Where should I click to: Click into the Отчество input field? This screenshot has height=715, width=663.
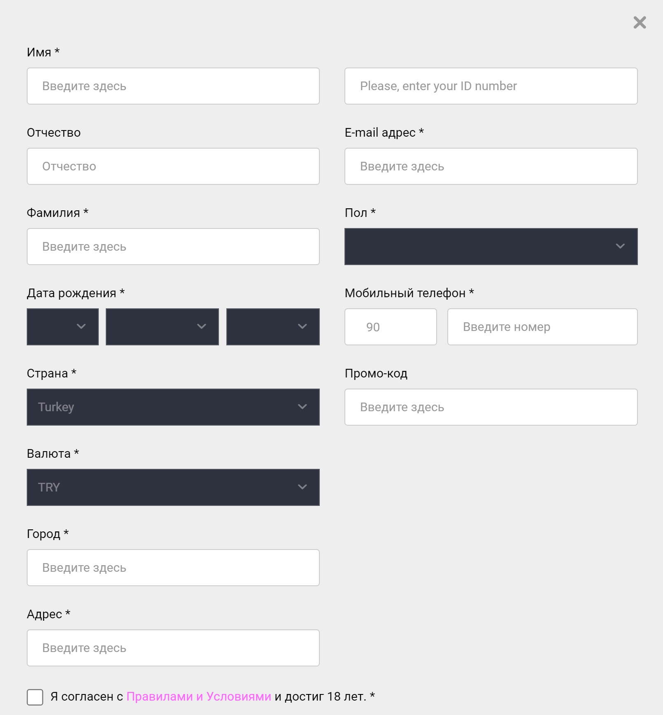[173, 166]
